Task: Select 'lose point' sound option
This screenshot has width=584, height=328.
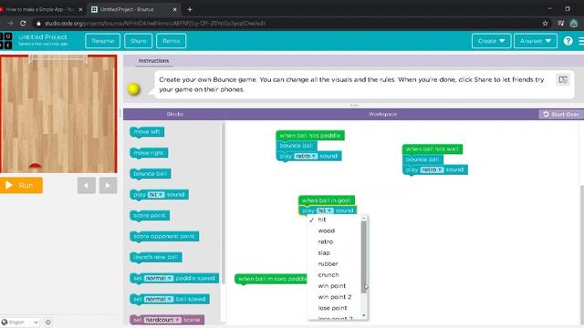Action: click(x=332, y=308)
